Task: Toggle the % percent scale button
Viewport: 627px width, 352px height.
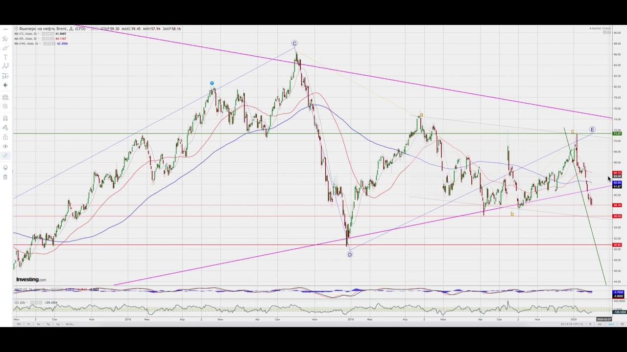Action: coord(590,324)
